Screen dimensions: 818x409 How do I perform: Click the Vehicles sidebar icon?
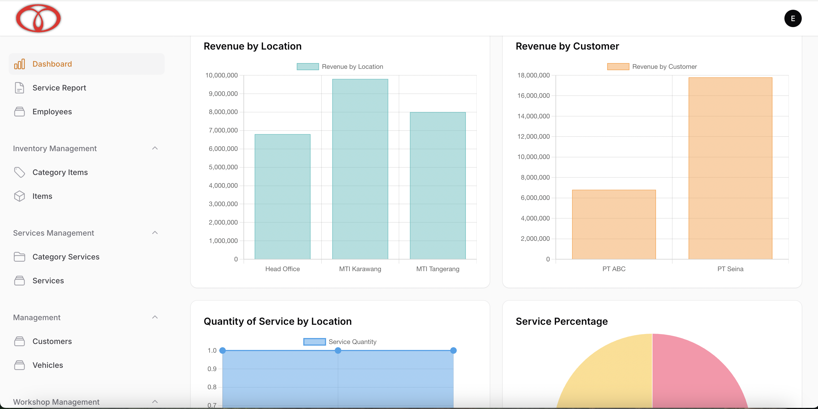pyautogui.click(x=20, y=365)
